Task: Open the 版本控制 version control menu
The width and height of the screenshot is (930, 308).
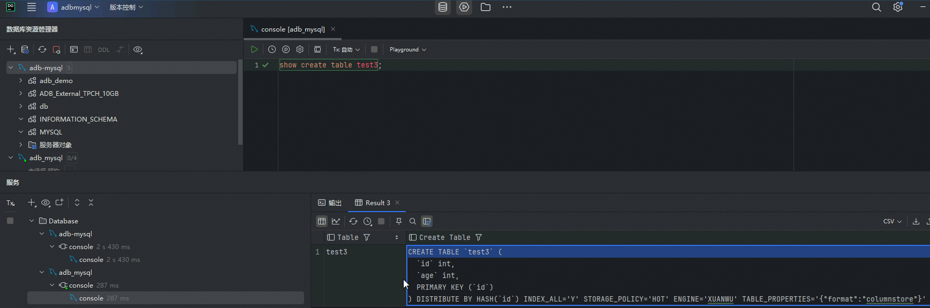Action: [126, 7]
